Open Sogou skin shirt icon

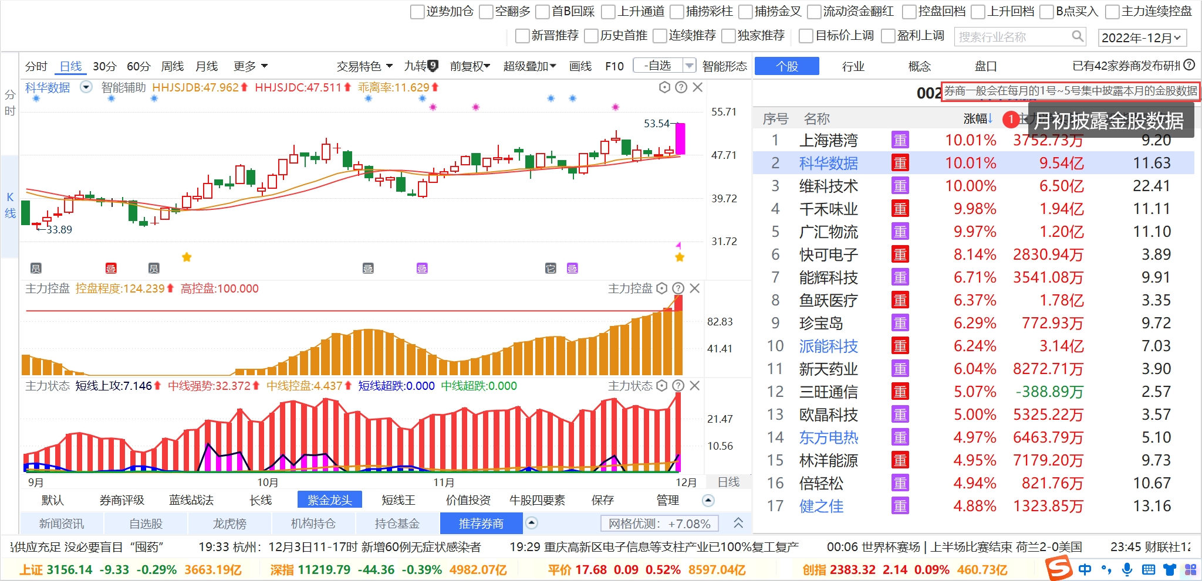pyautogui.click(x=1170, y=569)
